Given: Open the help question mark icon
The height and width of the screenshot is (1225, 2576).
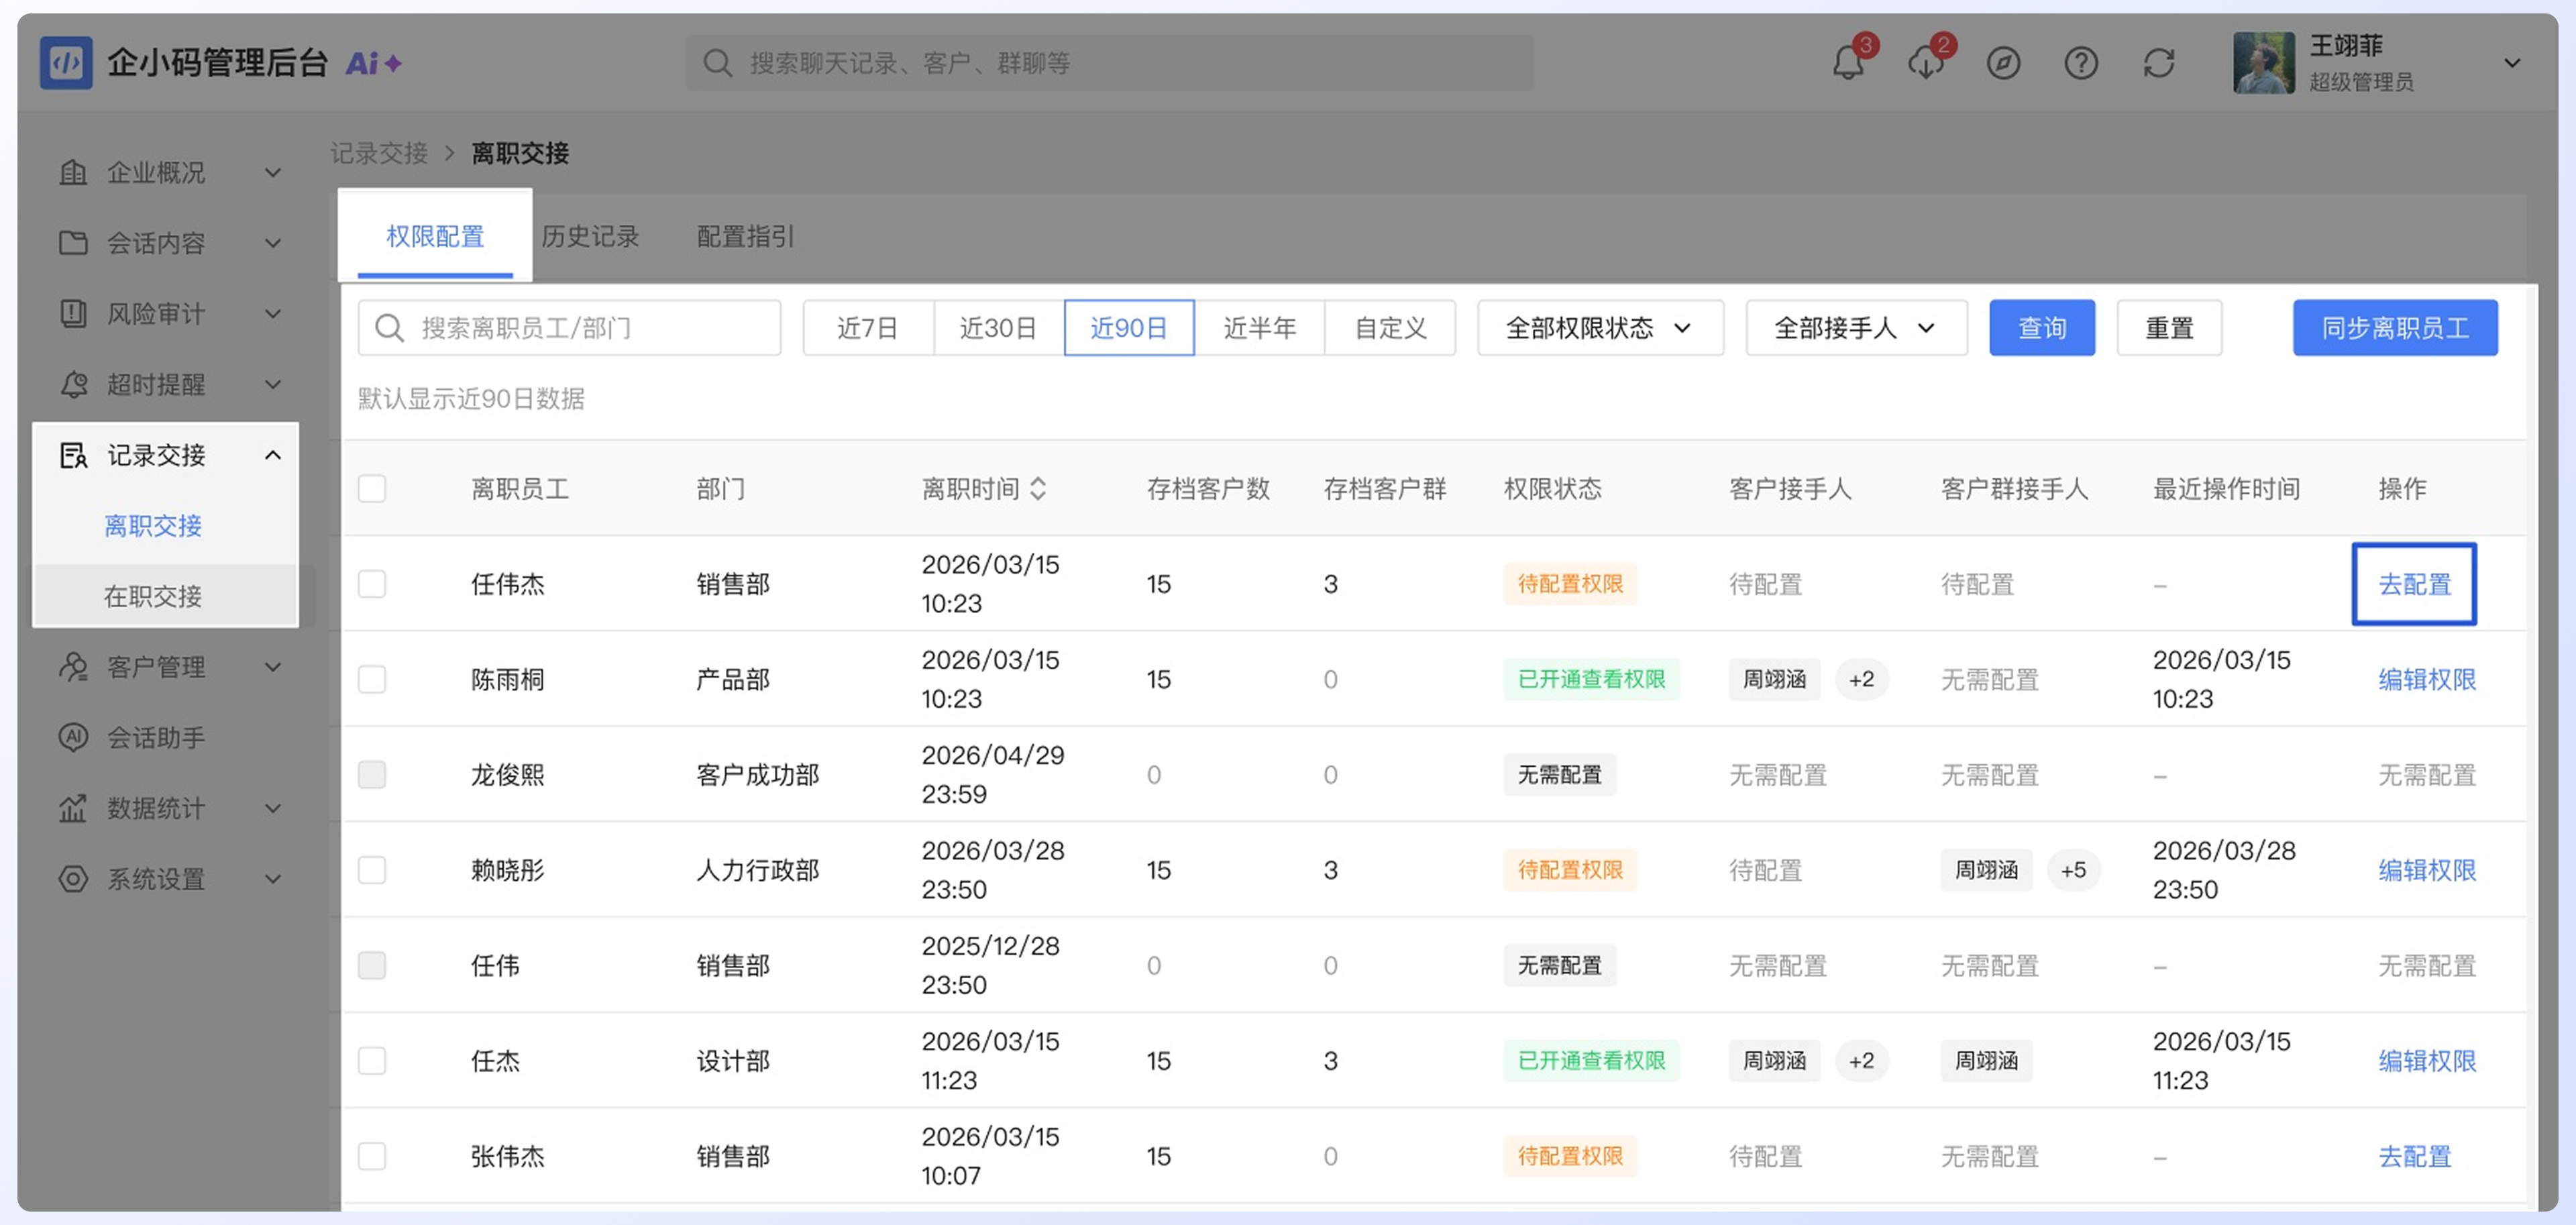Looking at the screenshot, I should point(2081,63).
